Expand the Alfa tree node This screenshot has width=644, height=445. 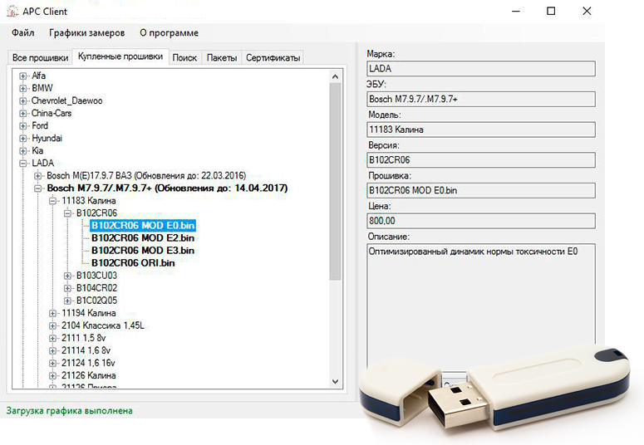tap(23, 76)
